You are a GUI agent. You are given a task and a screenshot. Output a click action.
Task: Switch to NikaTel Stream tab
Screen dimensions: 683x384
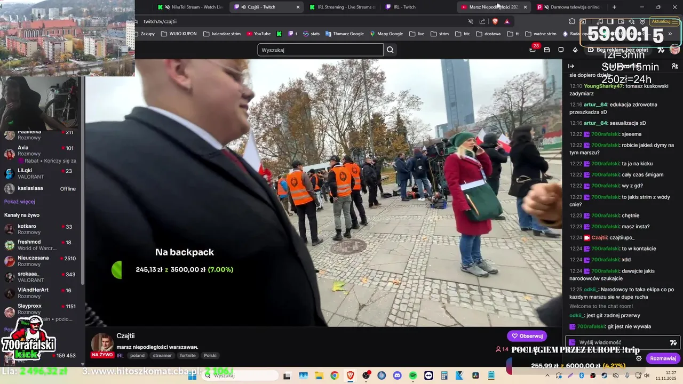click(190, 7)
